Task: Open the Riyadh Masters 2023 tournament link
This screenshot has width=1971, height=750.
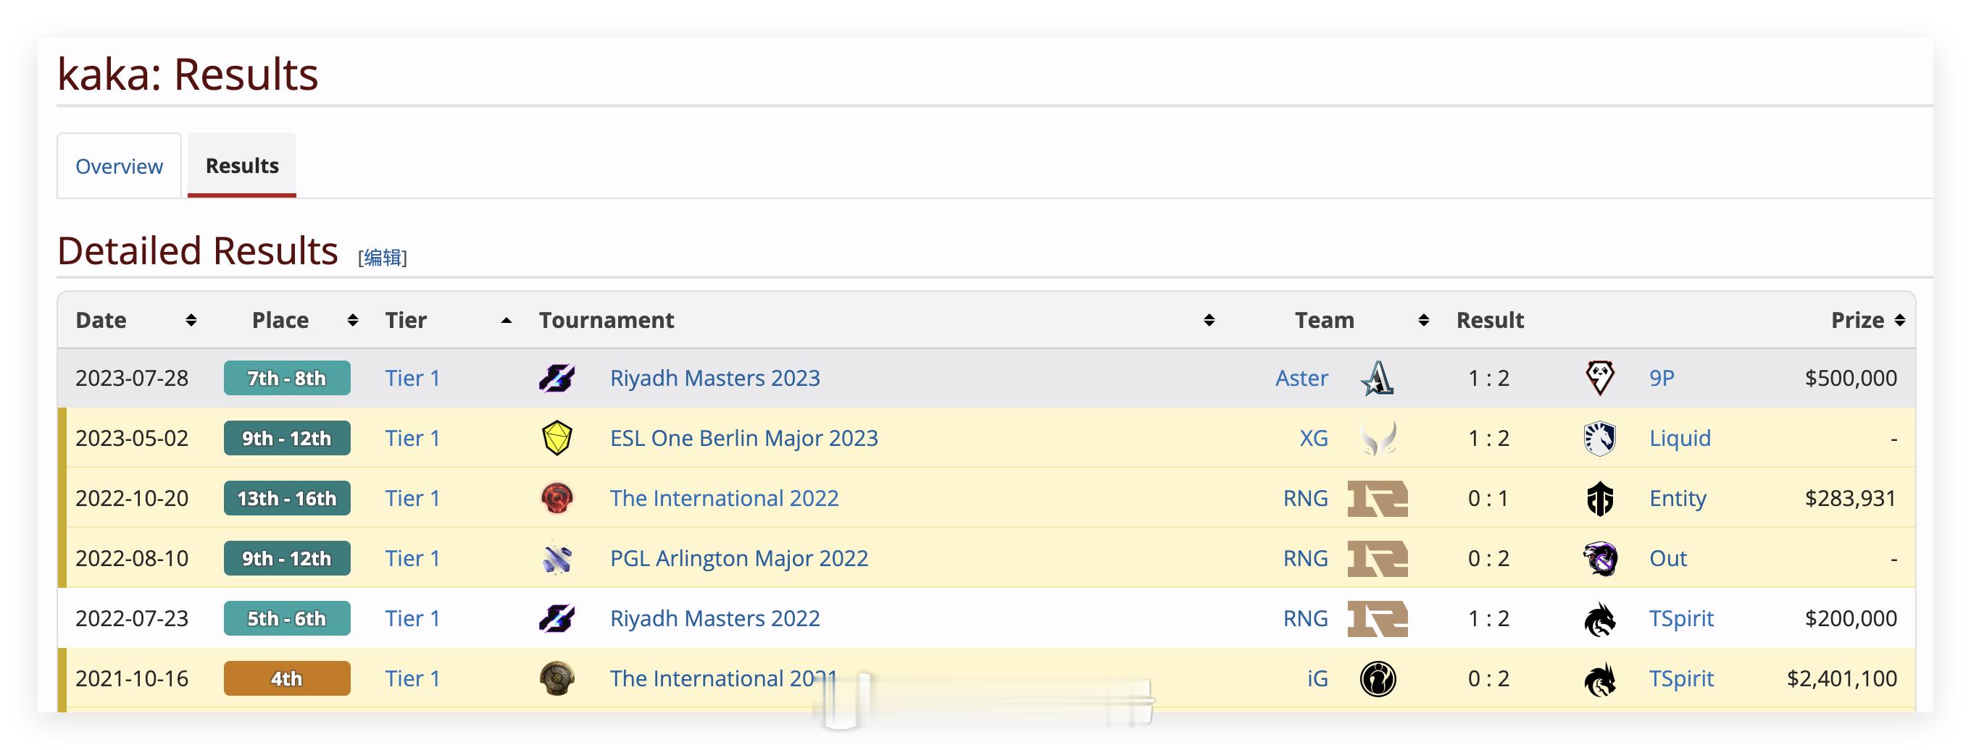Action: pos(714,378)
